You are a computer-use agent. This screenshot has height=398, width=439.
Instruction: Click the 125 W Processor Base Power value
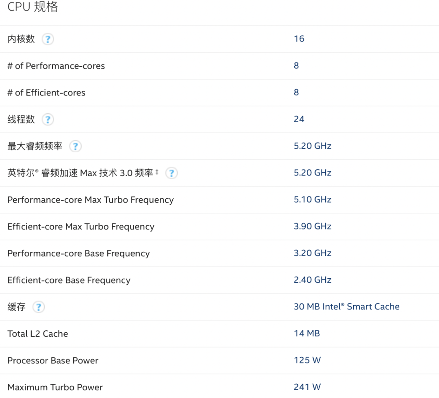(x=307, y=360)
